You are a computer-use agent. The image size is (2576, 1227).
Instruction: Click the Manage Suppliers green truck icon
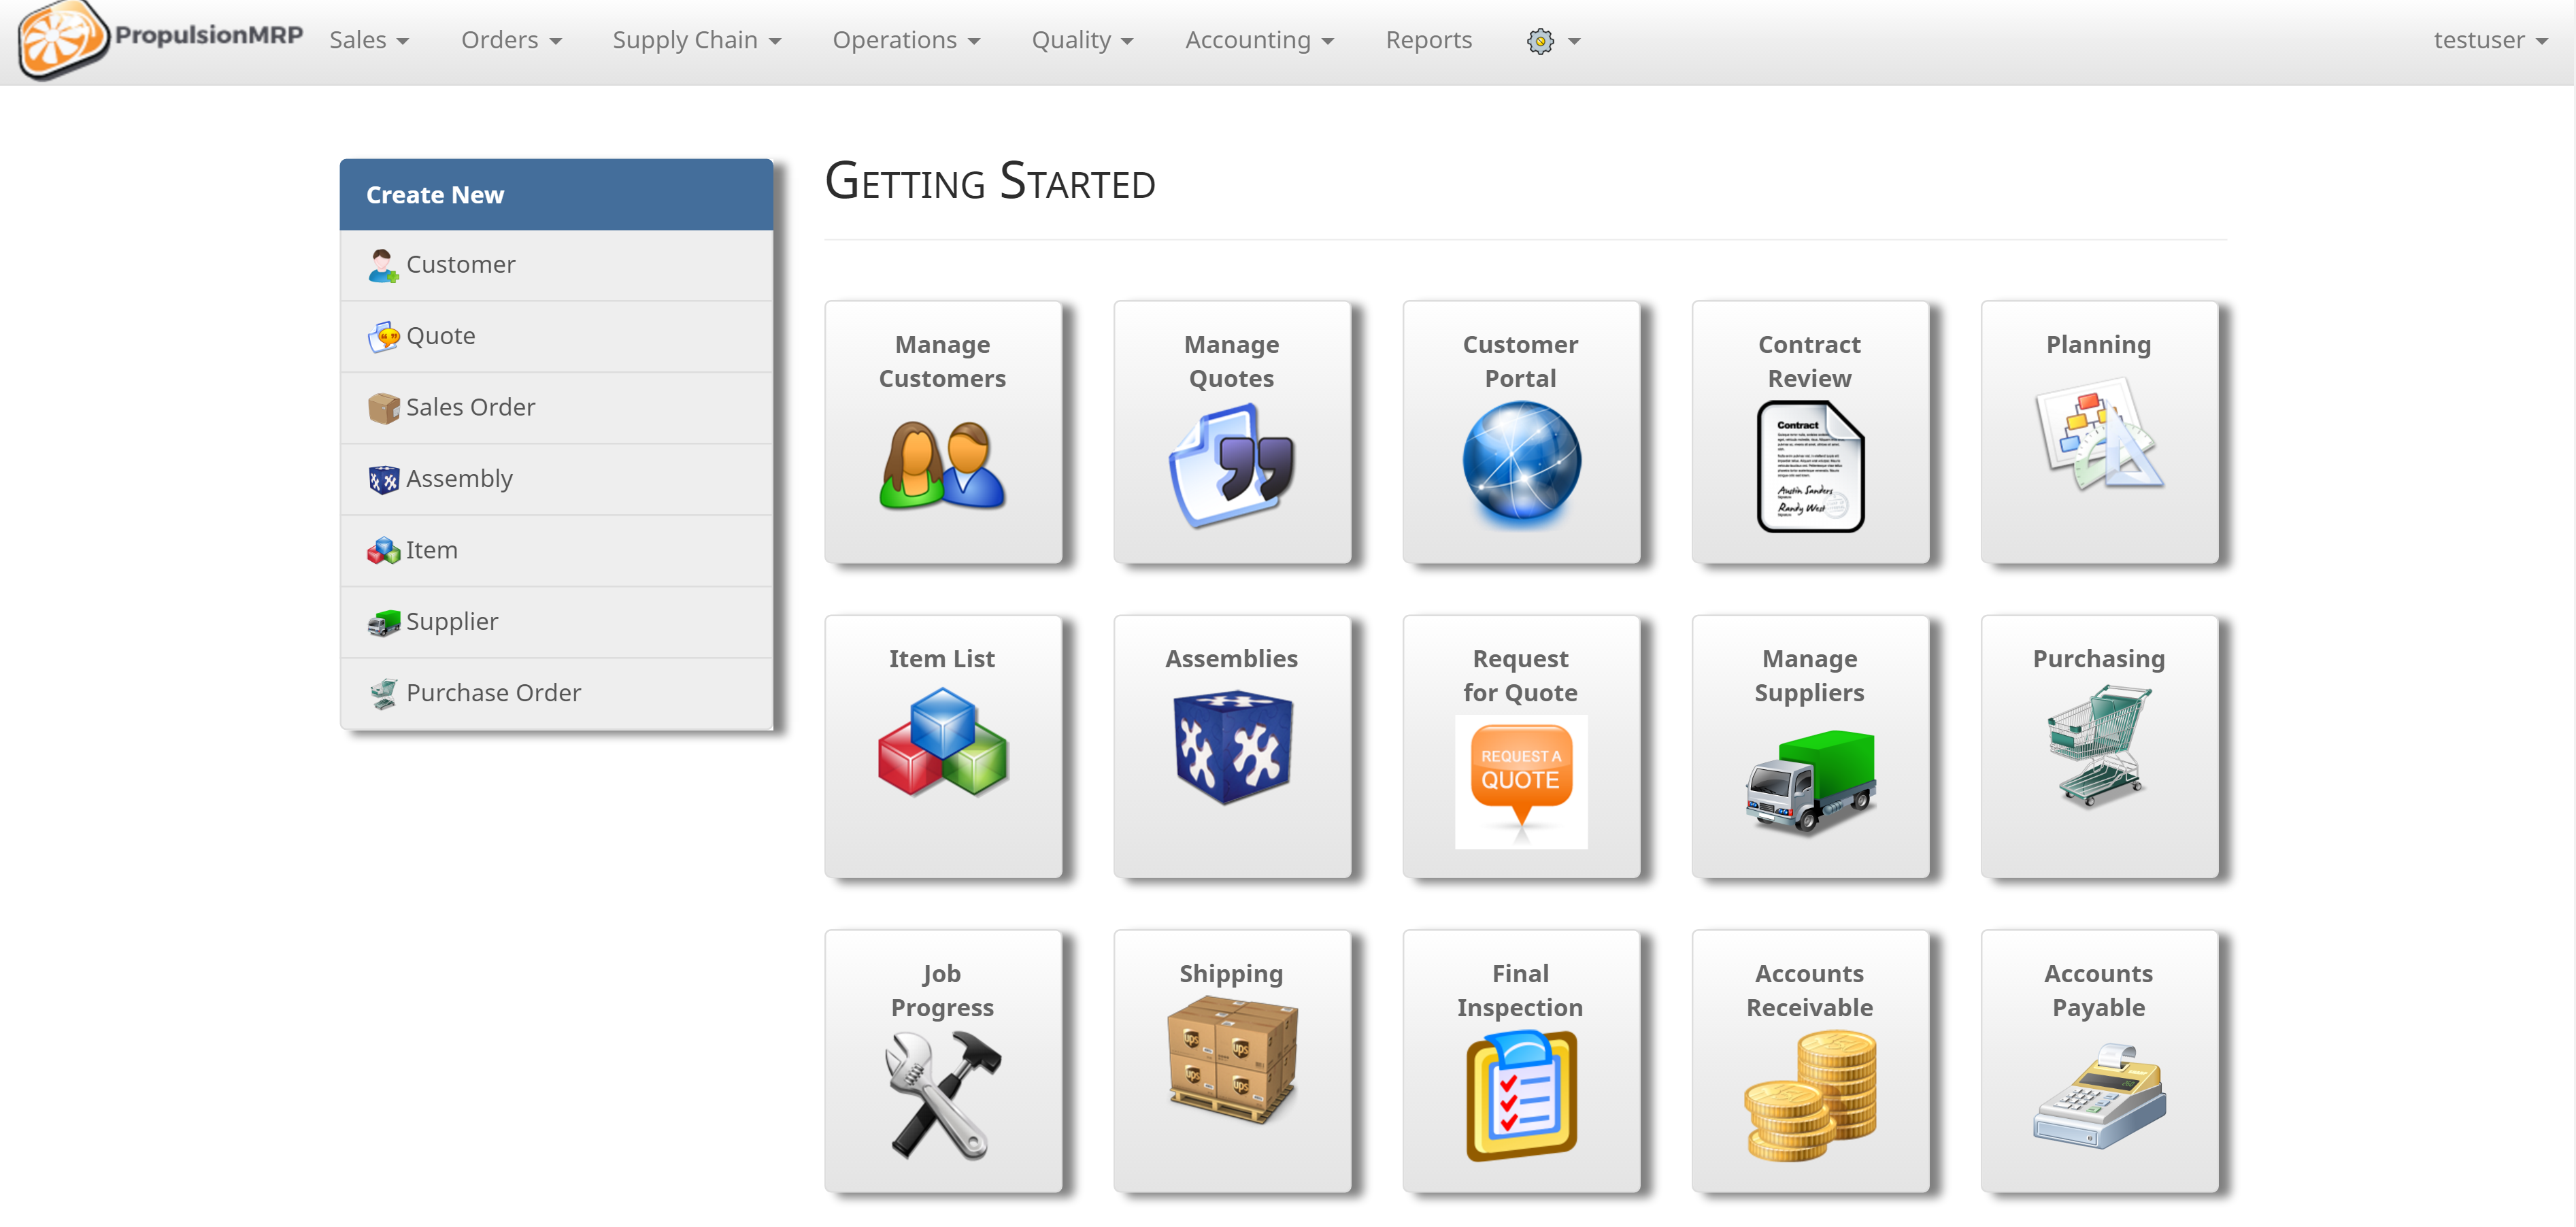pos(1809,781)
